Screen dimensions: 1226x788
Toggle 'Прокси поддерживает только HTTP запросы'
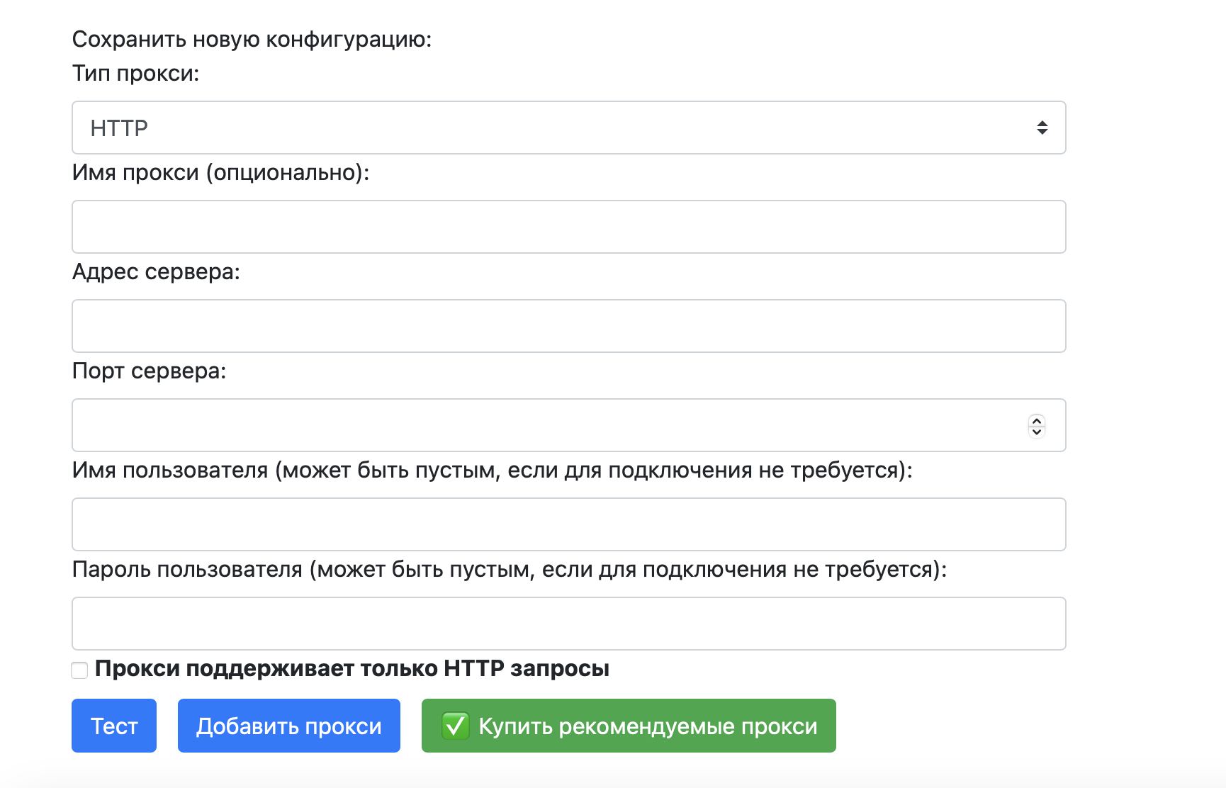click(x=79, y=669)
